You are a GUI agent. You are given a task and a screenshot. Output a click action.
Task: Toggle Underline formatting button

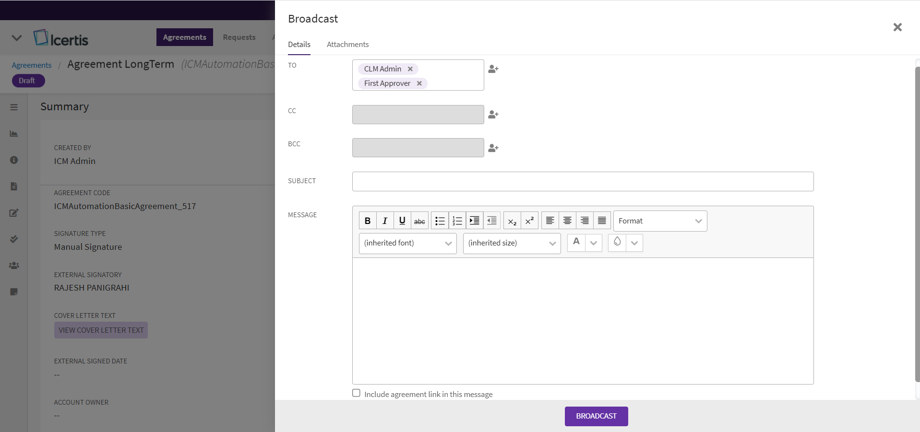402,221
